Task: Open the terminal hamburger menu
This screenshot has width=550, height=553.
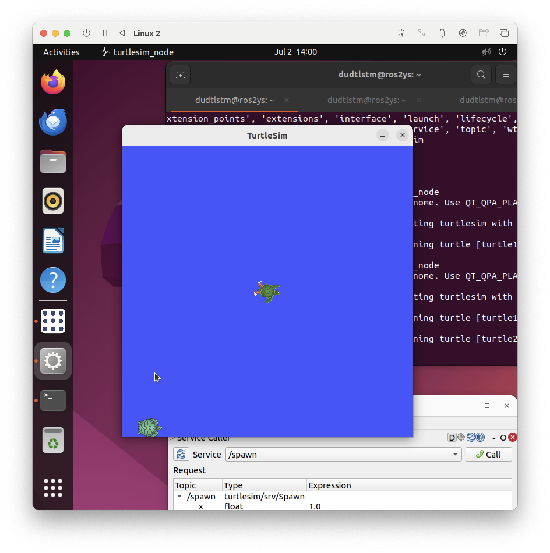Action: pos(506,75)
